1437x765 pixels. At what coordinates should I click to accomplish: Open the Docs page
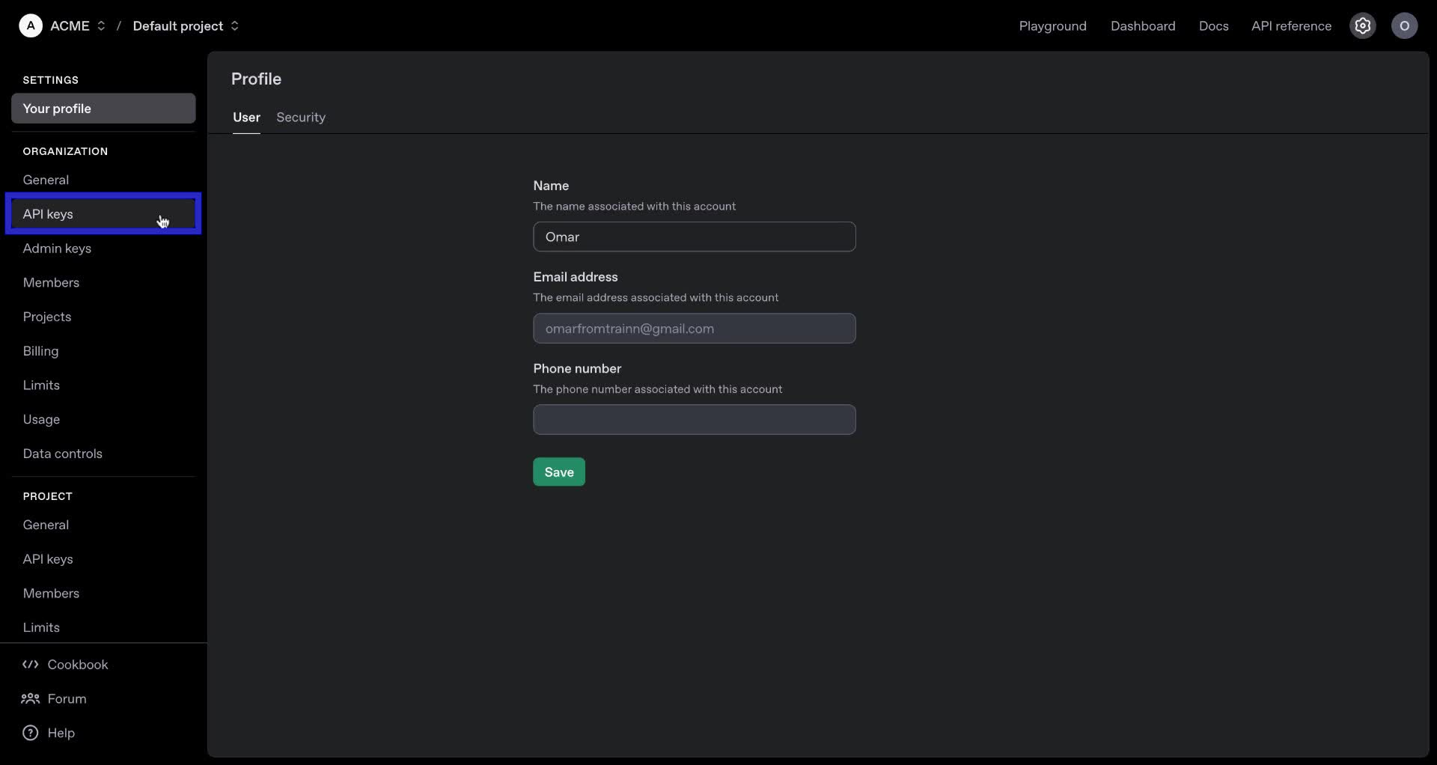point(1213,25)
